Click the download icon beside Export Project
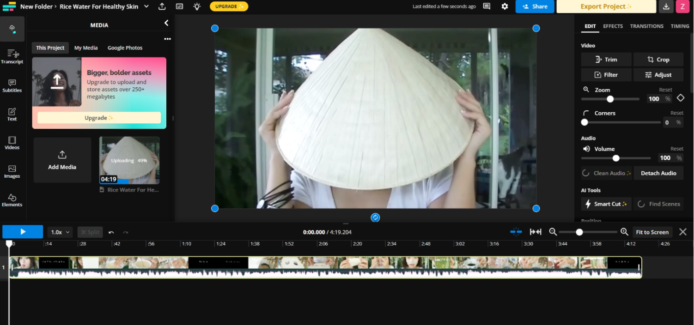The image size is (694, 325). pos(666,6)
